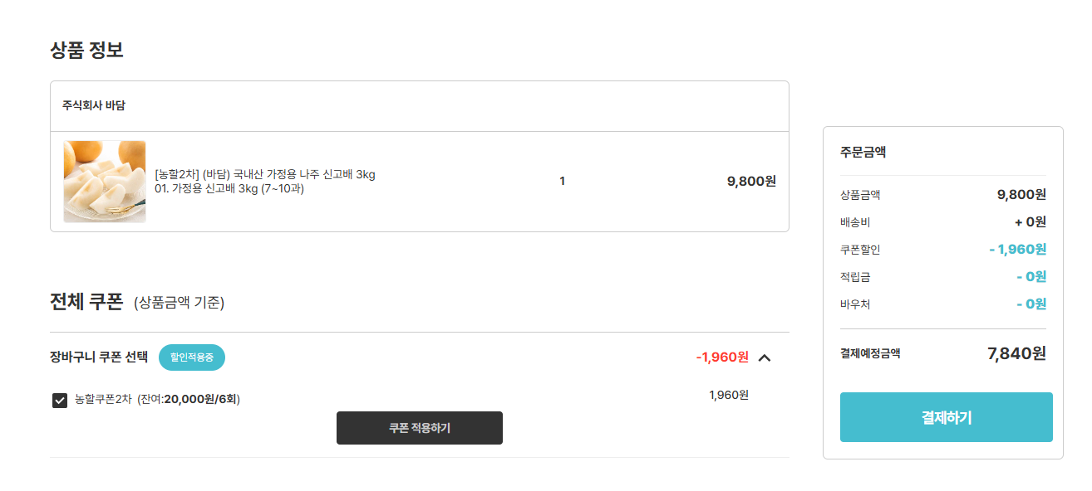The width and height of the screenshot is (1092, 491).
Task: Select the 농할쿠폰2차 coupon label text
Action: [104, 399]
